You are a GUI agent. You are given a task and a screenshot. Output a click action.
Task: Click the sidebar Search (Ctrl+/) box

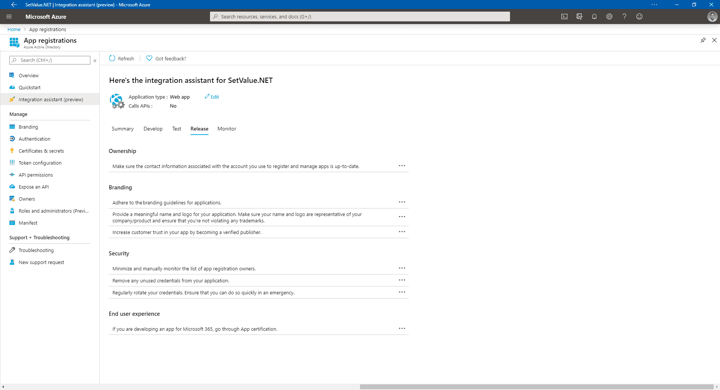pyautogui.click(x=50, y=60)
